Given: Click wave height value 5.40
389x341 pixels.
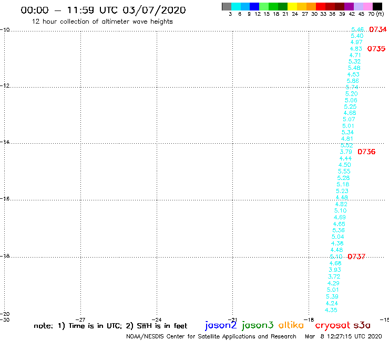Looking at the screenshot, I should [x=357, y=36].
